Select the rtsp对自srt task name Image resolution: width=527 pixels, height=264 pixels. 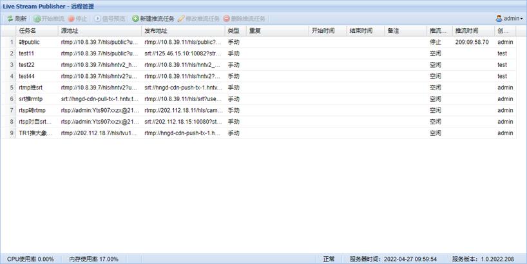click(x=35, y=122)
